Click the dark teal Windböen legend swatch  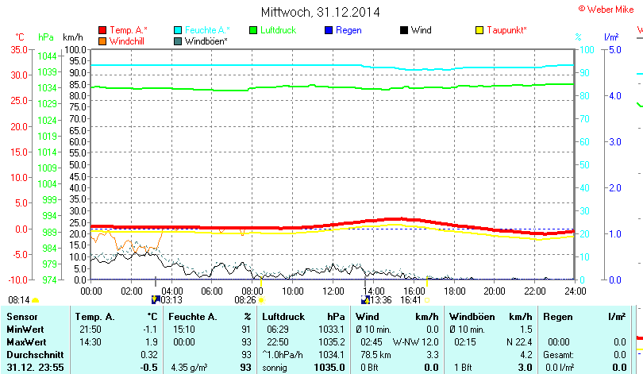pos(178,41)
